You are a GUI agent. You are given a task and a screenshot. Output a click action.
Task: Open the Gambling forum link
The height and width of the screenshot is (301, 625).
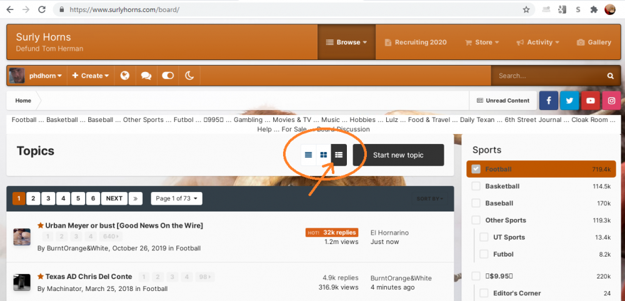(x=248, y=120)
